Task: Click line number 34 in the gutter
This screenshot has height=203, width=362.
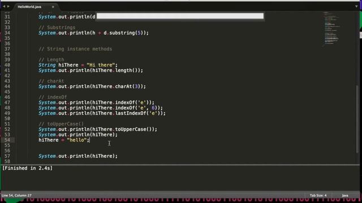Action: (x=7, y=33)
